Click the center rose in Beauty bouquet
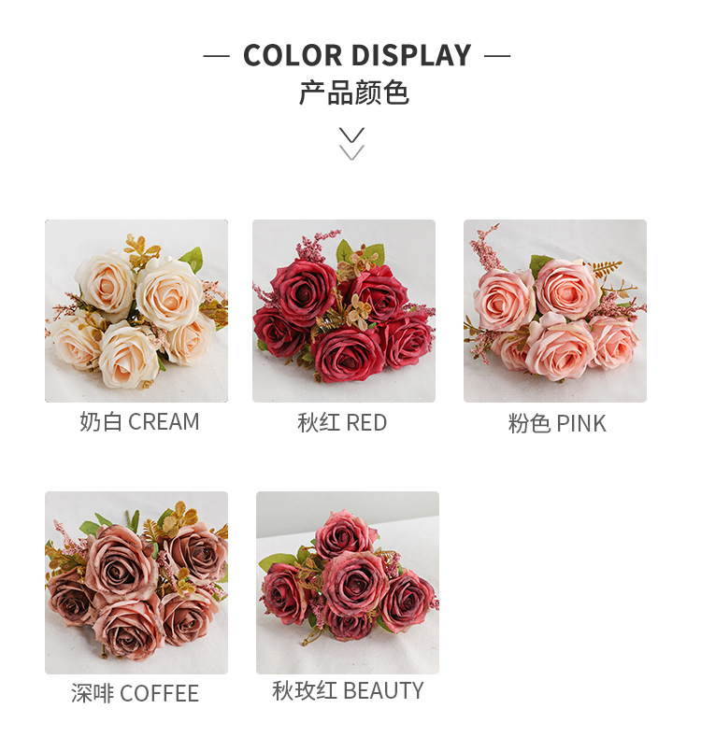701x737 pixels. pos(354,582)
